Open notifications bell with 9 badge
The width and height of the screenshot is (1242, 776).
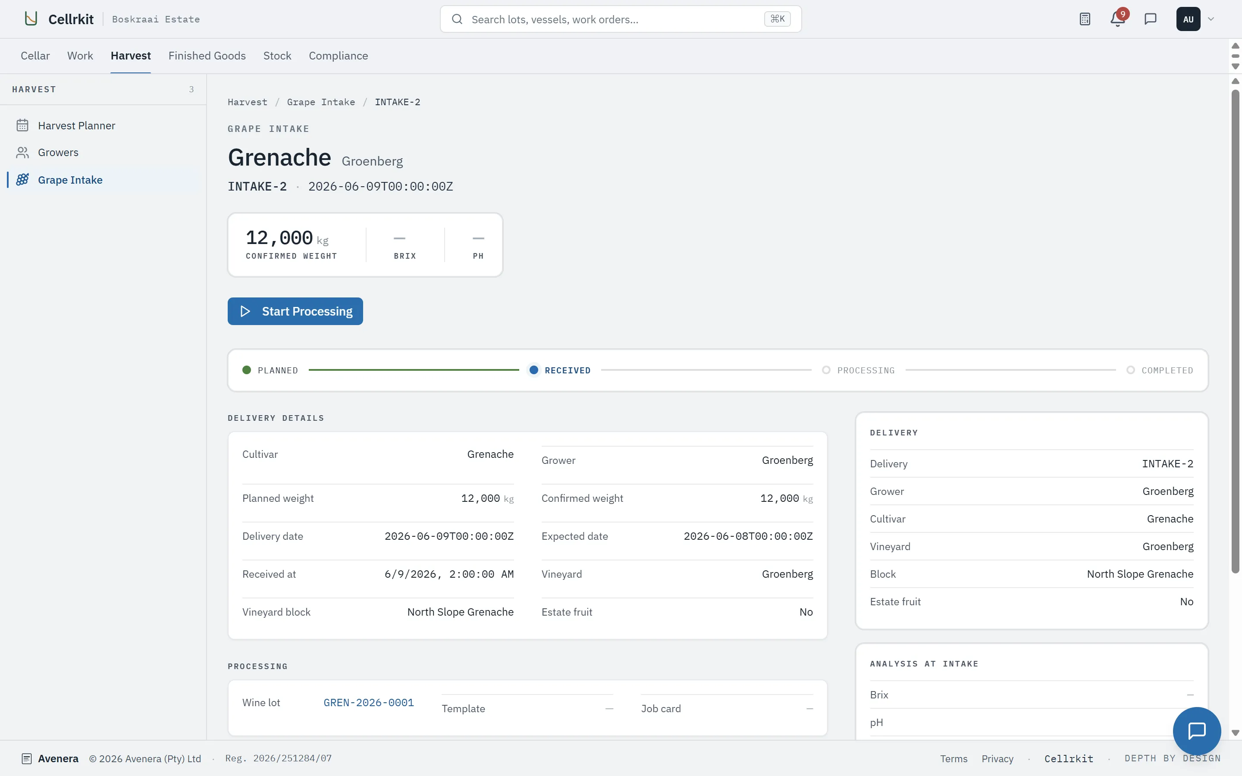click(x=1117, y=19)
